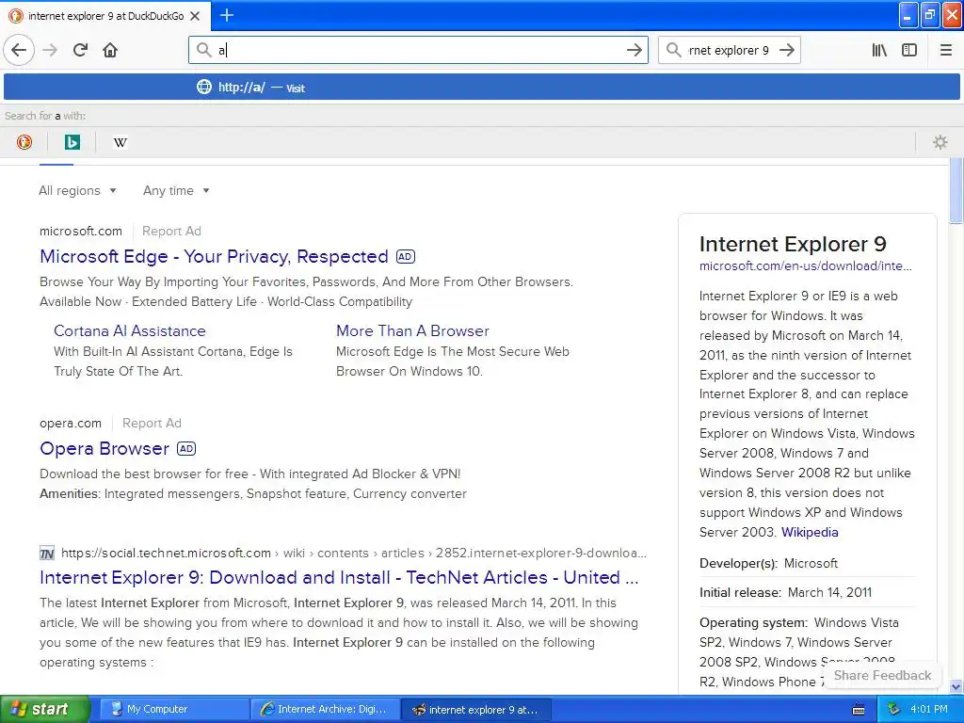Viewport: 964px width, 723px height.
Task: Switch to the internet explorer 9 taskbar item
Action: [476, 710]
